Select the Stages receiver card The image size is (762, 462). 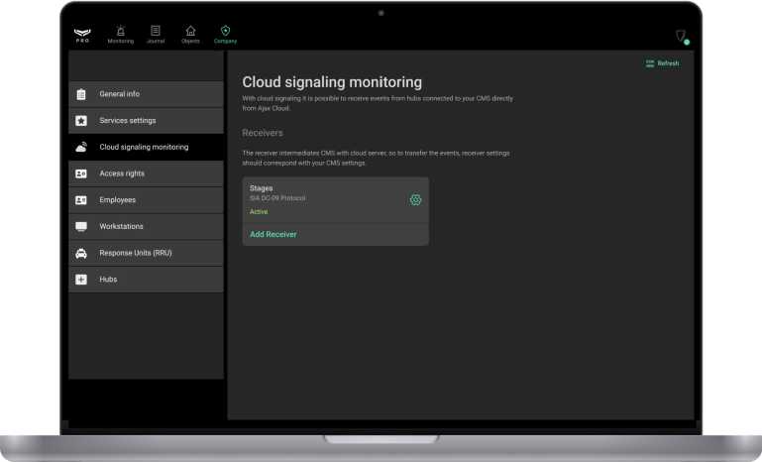pyautogui.click(x=317, y=199)
